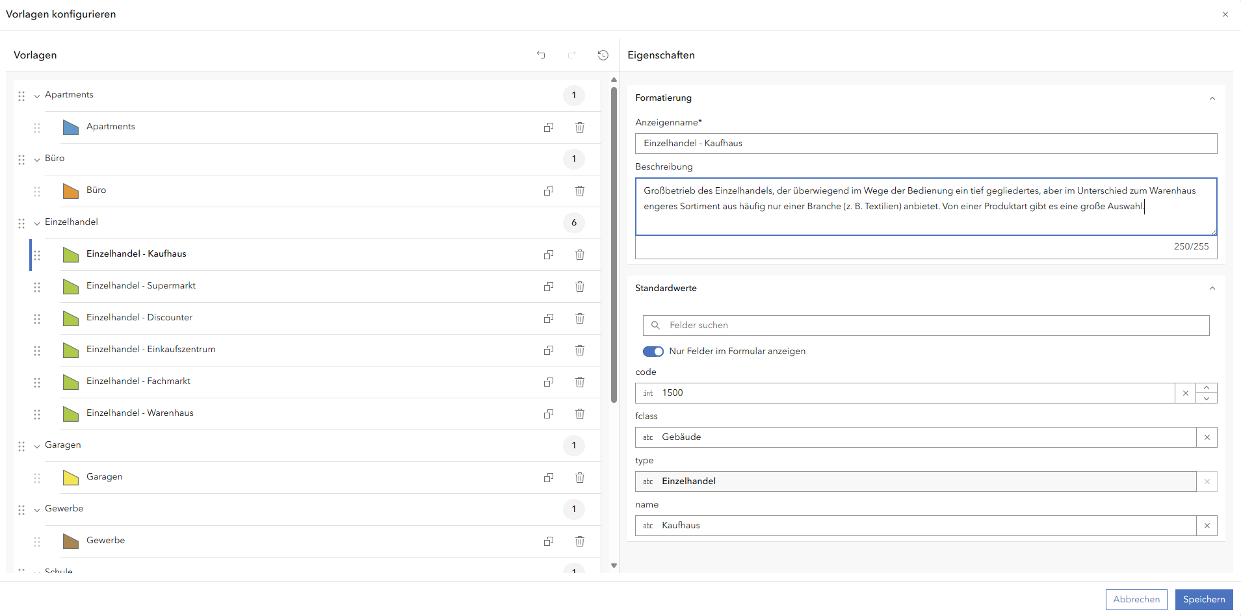Collapse the Einzelhandel group
The width and height of the screenshot is (1241, 616).
coord(37,224)
